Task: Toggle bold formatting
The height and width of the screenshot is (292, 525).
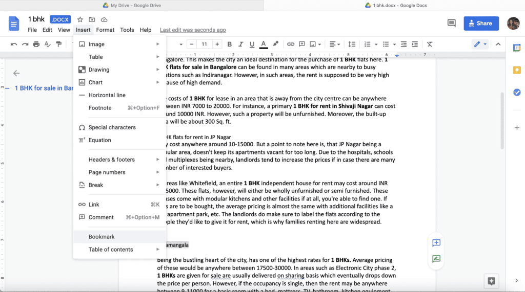Action: (x=229, y=44)
